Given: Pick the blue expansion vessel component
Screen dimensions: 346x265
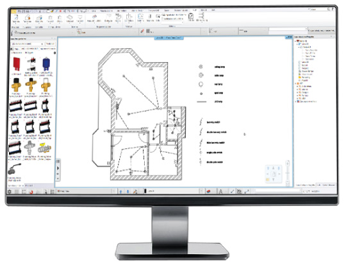Looking at the screenshot, I should coord(46,64).
